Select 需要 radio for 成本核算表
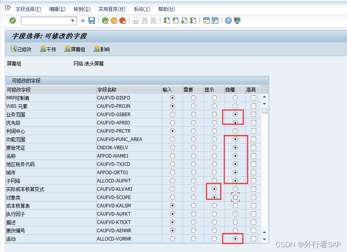 [x=193, y=206]
